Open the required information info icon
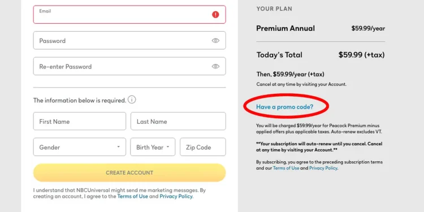Screen dimensions: 424x212 [132, 99]
